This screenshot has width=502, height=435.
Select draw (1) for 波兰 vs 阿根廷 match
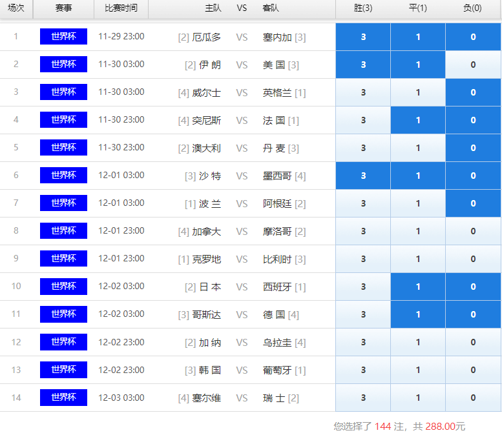pos(418,203)
